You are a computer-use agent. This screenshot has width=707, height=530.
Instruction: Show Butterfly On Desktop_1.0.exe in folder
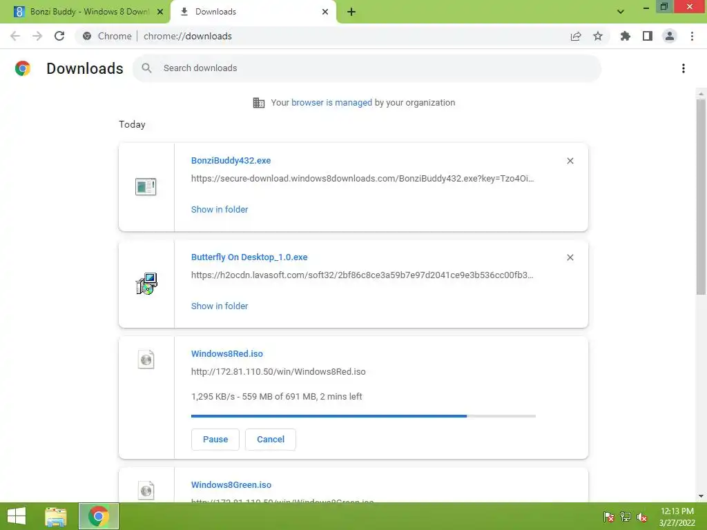point(220,306)
